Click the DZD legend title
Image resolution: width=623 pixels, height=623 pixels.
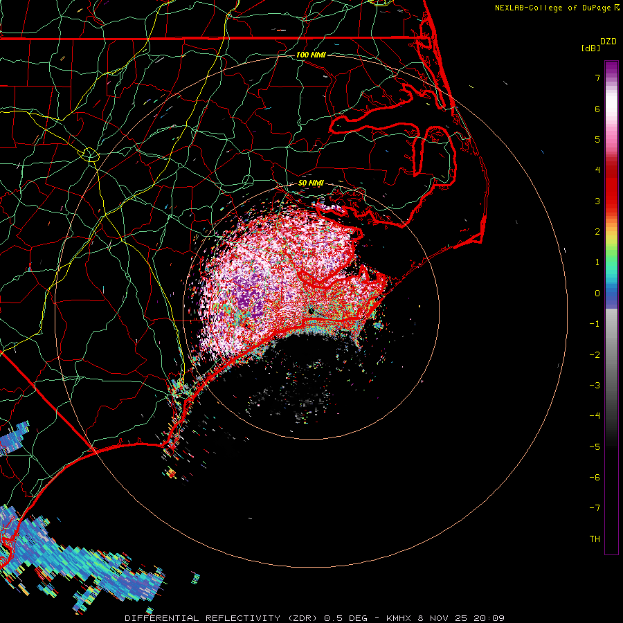[608, 42]
